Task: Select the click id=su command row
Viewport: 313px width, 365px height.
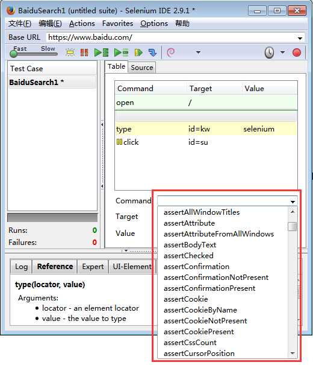Action: tap(206, 142)
